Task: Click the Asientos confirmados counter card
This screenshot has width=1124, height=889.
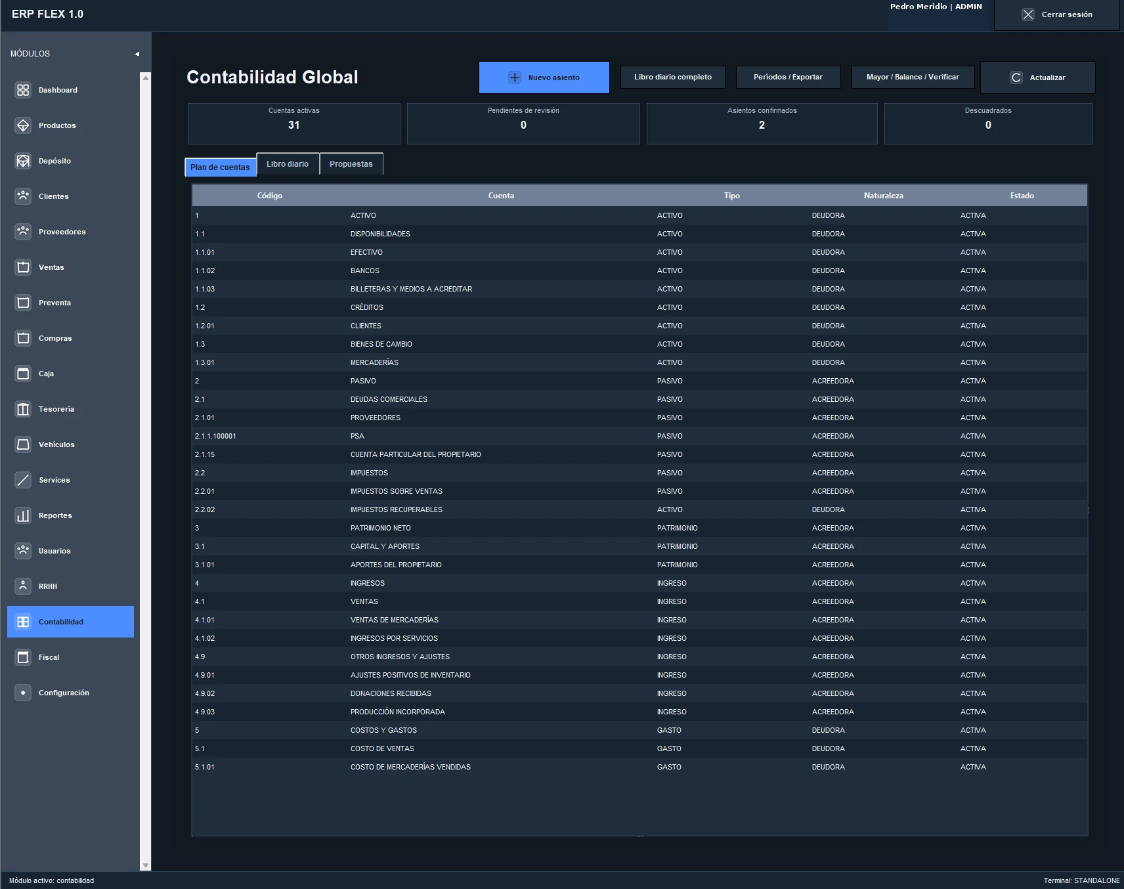Action: click(762, 123)
